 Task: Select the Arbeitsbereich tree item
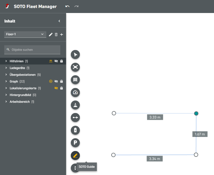(x=20, y=102)
